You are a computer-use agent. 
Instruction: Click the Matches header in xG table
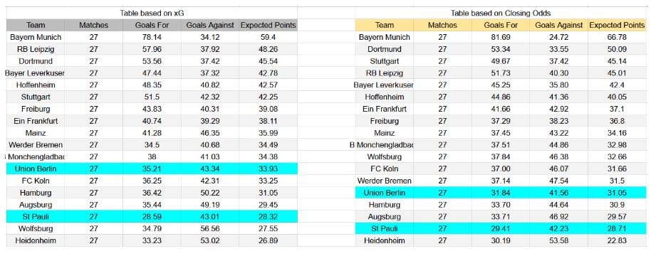[94, 25]
